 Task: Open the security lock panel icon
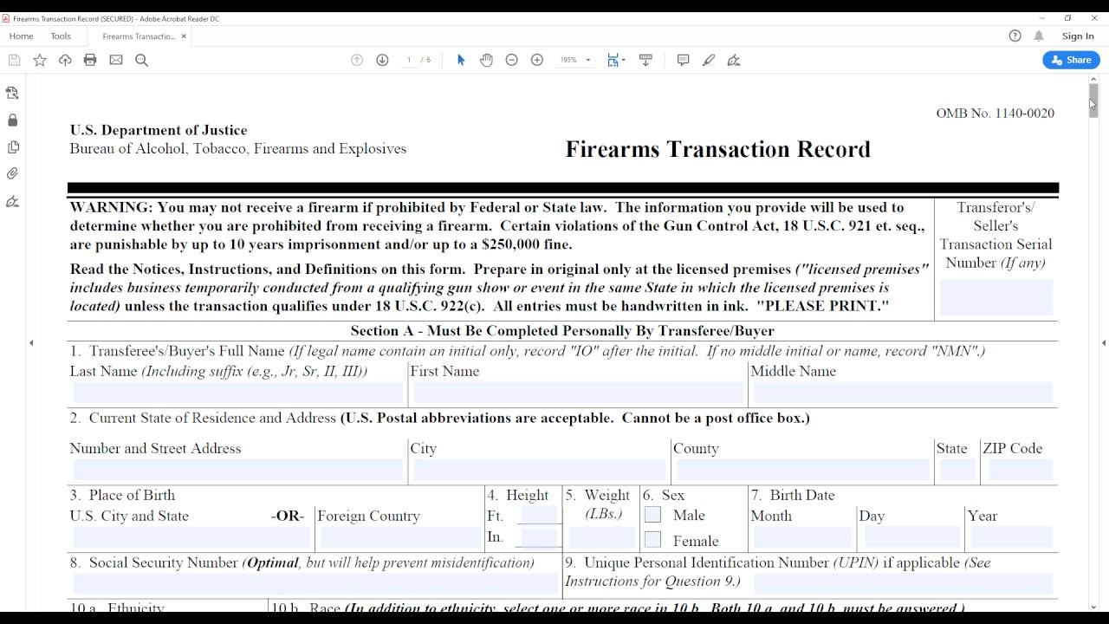tap(12, 120)
